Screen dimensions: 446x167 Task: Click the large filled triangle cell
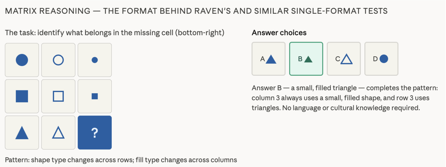(x=22, y=133)
